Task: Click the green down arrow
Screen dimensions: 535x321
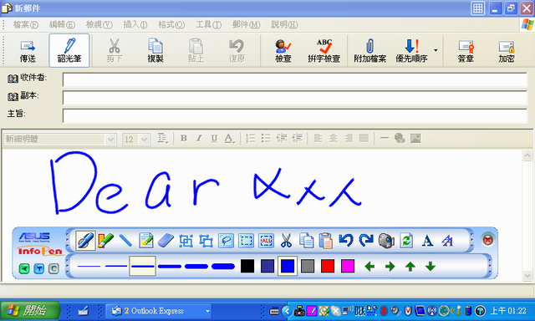Action: pyautogui.click(x=431, y=266)
